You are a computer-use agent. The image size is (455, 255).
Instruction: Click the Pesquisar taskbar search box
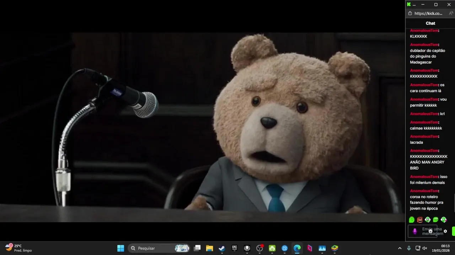click(159, 248)
